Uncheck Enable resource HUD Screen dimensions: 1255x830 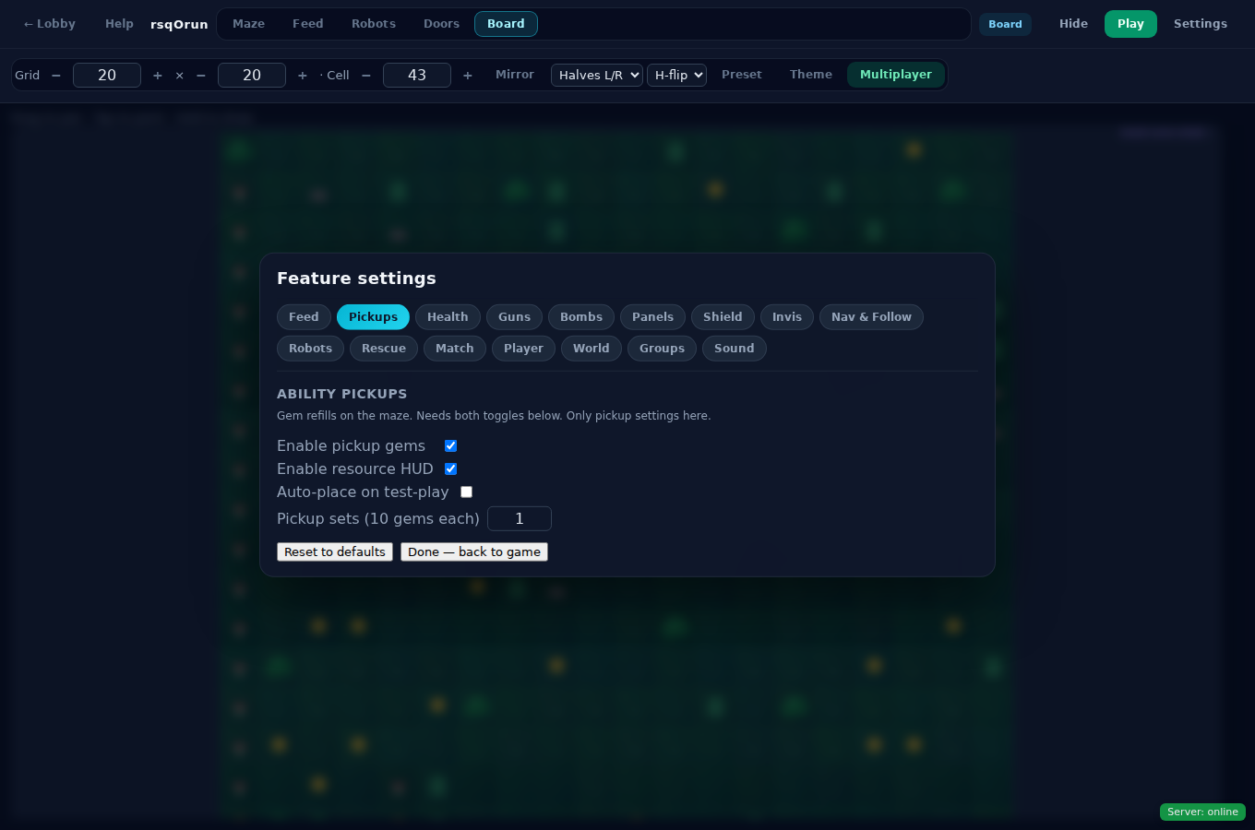[451, 469]
